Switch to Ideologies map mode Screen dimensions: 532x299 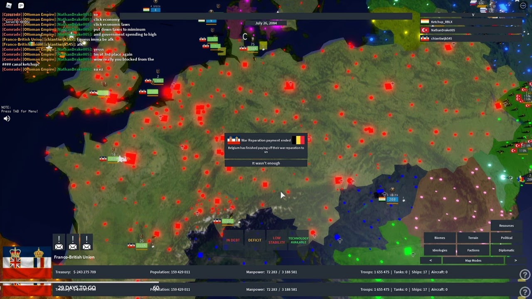440,250
